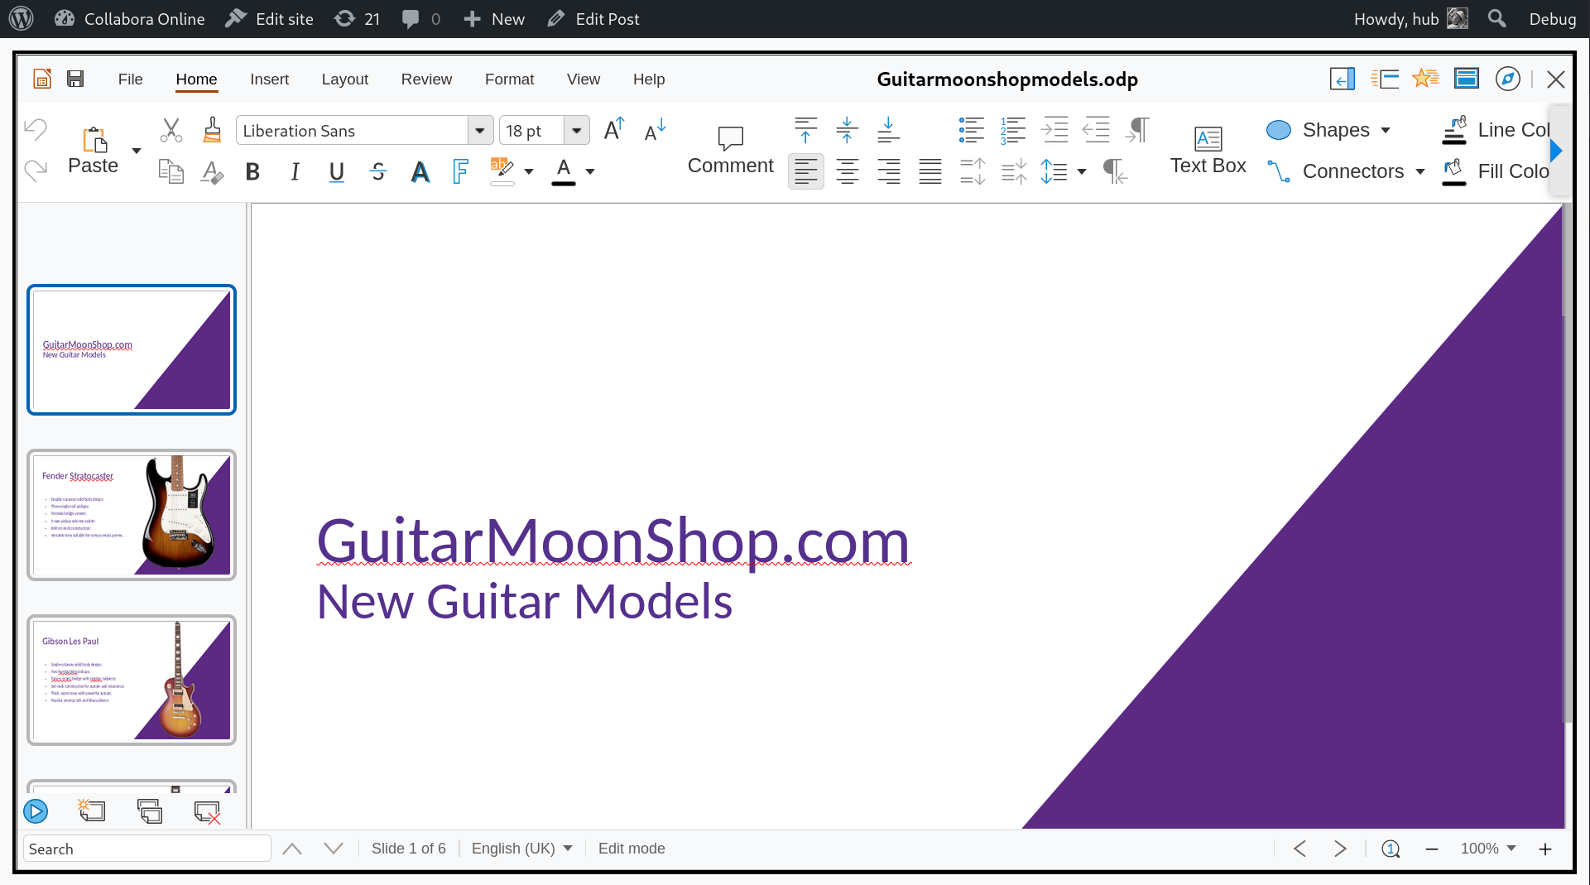Image resolution: width=1590 pixels, height=885 pixels.
Task: Open font colour dropdown arrow
Action: tap(590, 171)
